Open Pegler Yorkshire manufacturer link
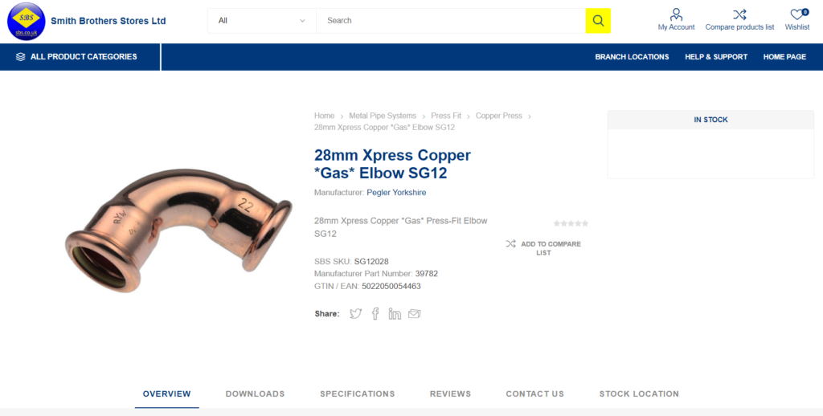 396,193
